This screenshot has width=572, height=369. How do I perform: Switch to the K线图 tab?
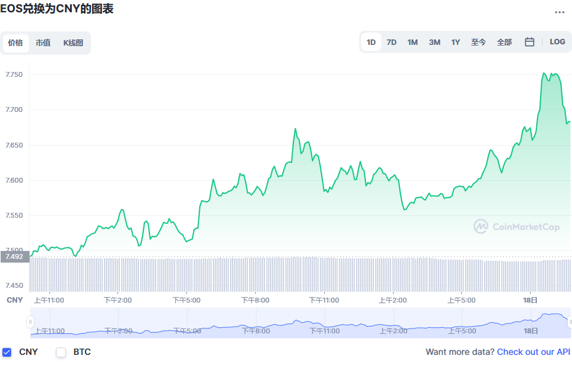click(73, 43)
